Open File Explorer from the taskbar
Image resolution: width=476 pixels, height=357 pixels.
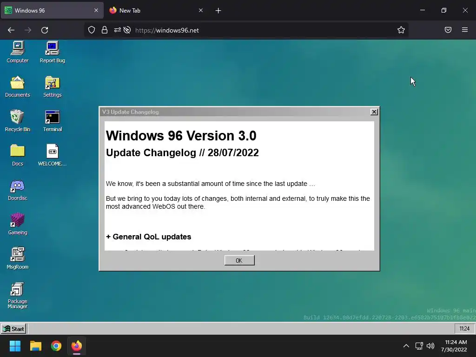[x=36, y=346]
